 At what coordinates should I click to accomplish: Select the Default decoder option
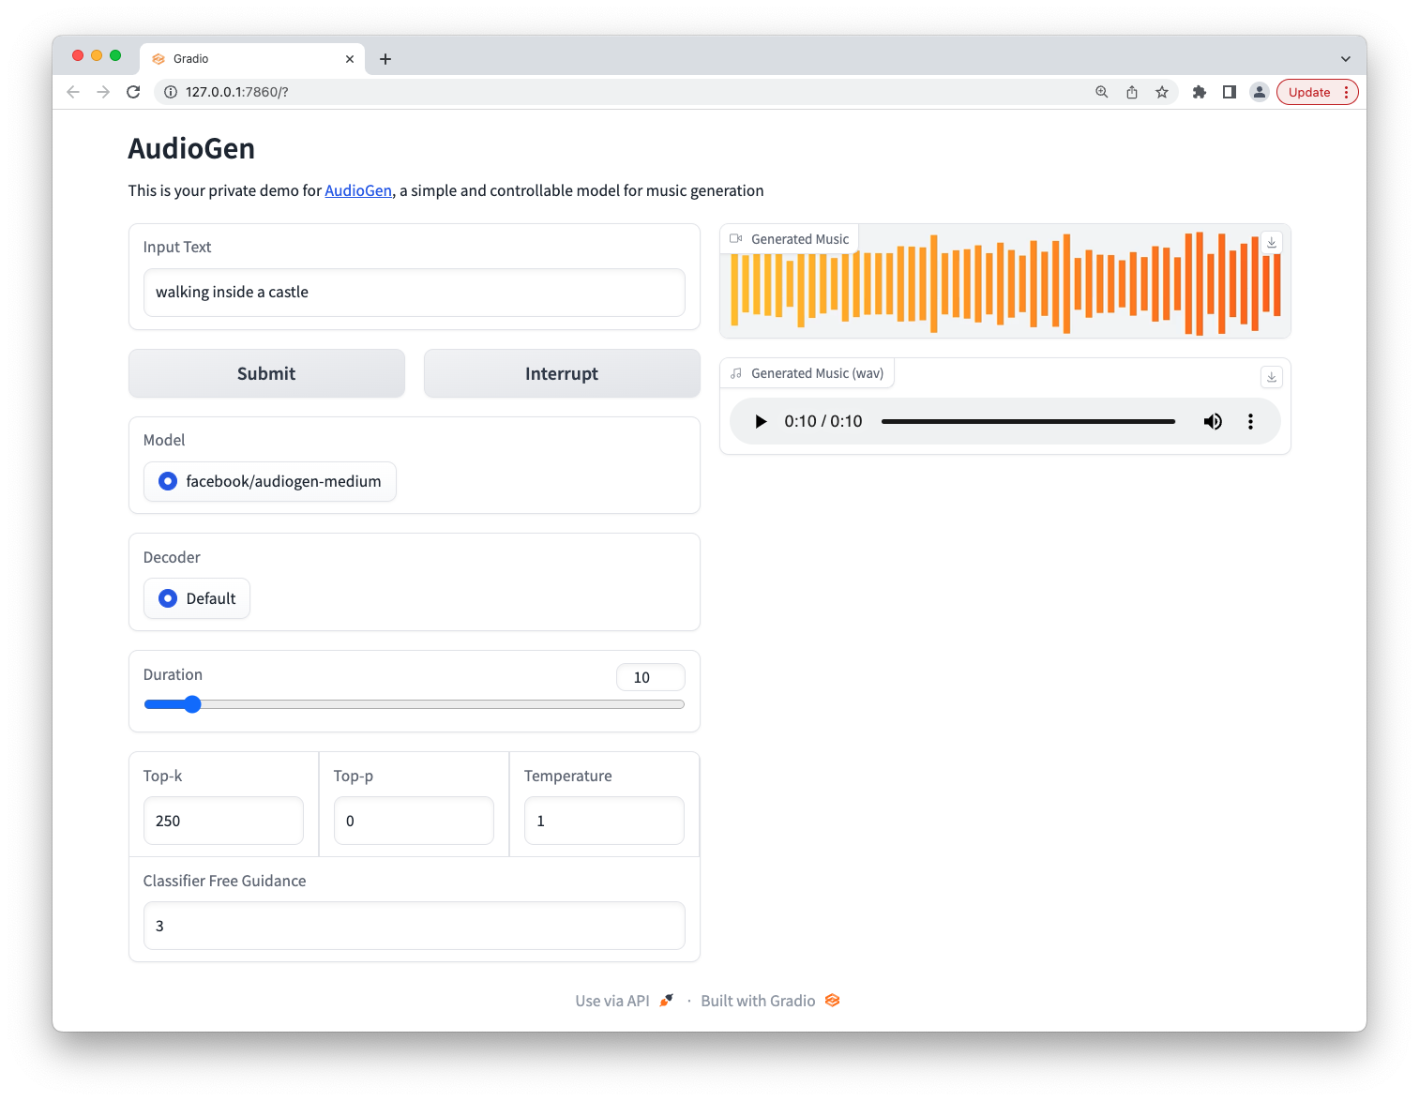(x=197, y=598)
